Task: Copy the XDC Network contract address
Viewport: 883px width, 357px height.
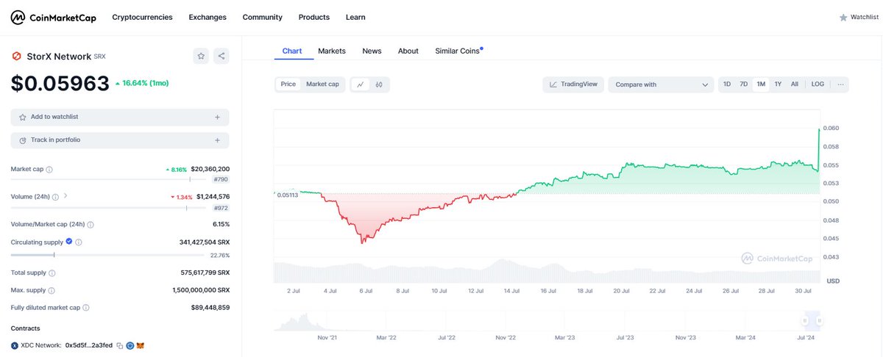Action: [x=120, y=345]
